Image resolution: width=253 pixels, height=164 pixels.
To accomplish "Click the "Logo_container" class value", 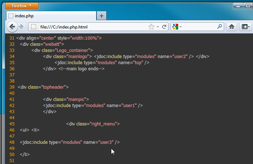I will [72, 50].
